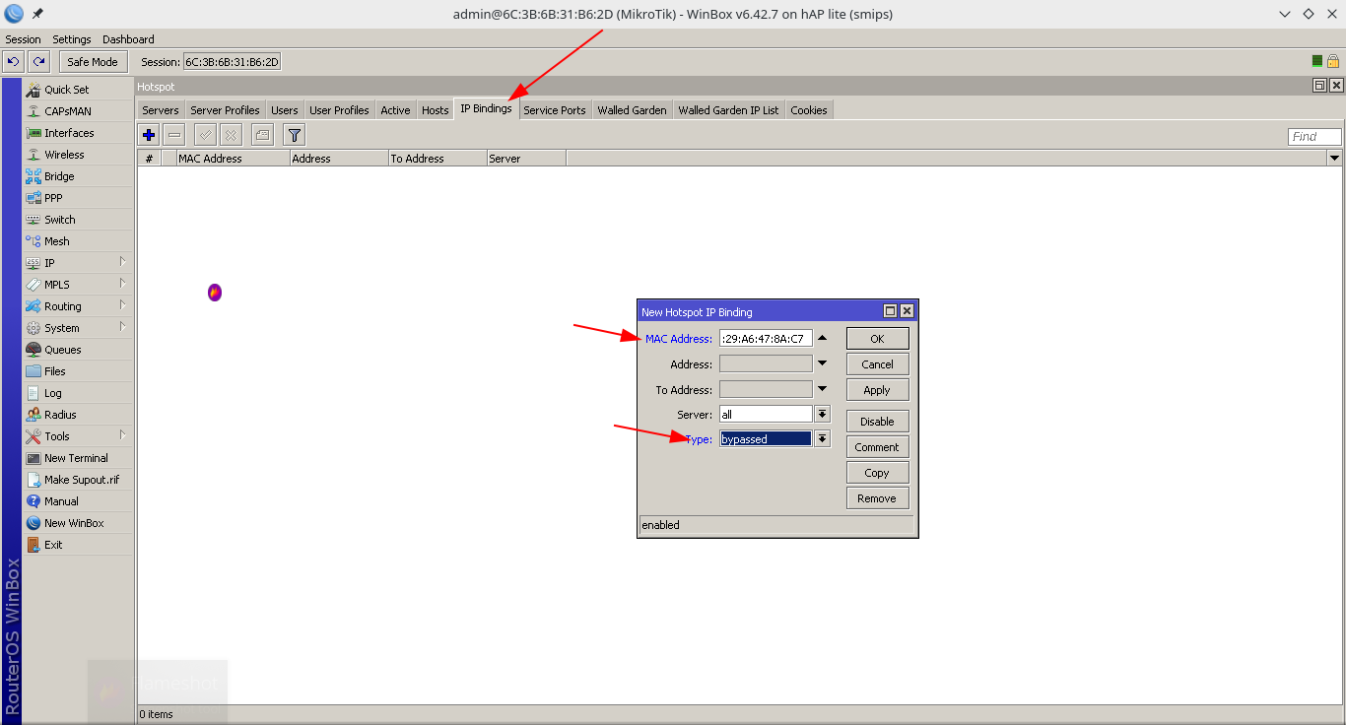Switch to the Active tab

tap(395, 110)
